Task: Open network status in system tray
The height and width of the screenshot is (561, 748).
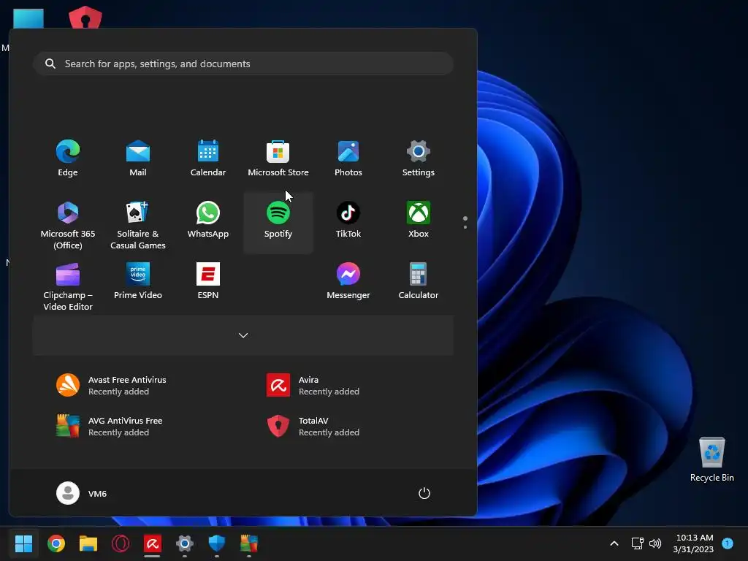Action: [637, 543]
